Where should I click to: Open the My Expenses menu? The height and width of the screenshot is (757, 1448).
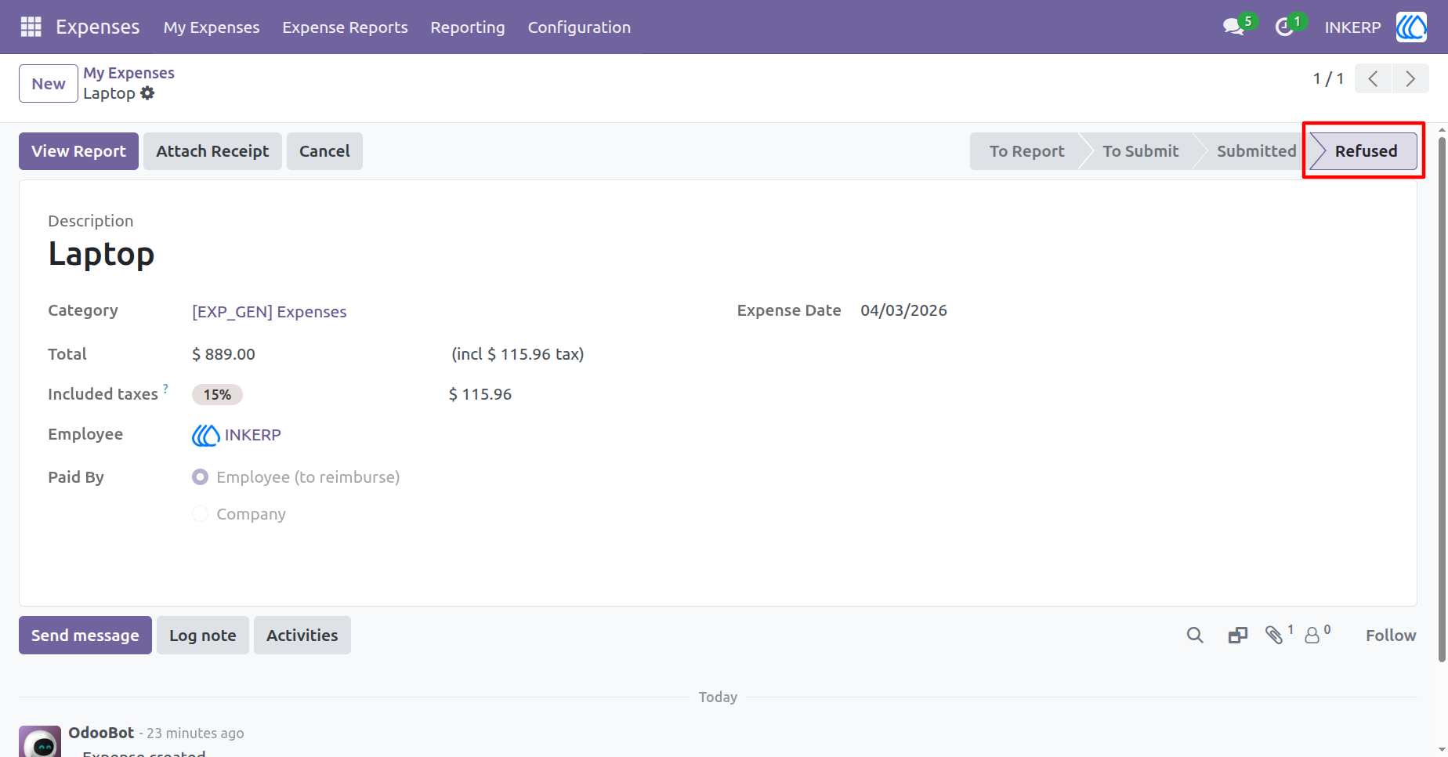tap(212, 27)
